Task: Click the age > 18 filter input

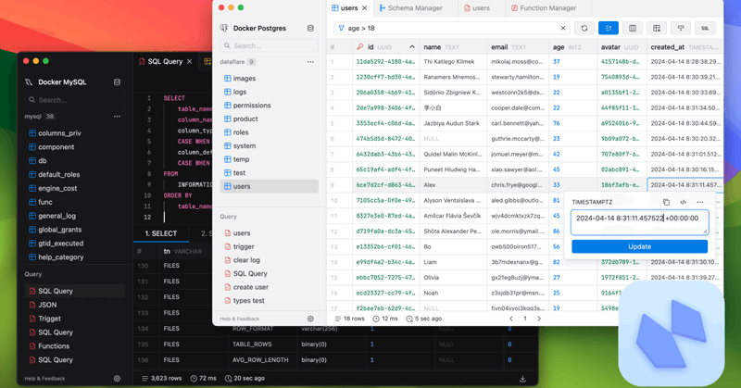Action: click(x=451, y=29)
